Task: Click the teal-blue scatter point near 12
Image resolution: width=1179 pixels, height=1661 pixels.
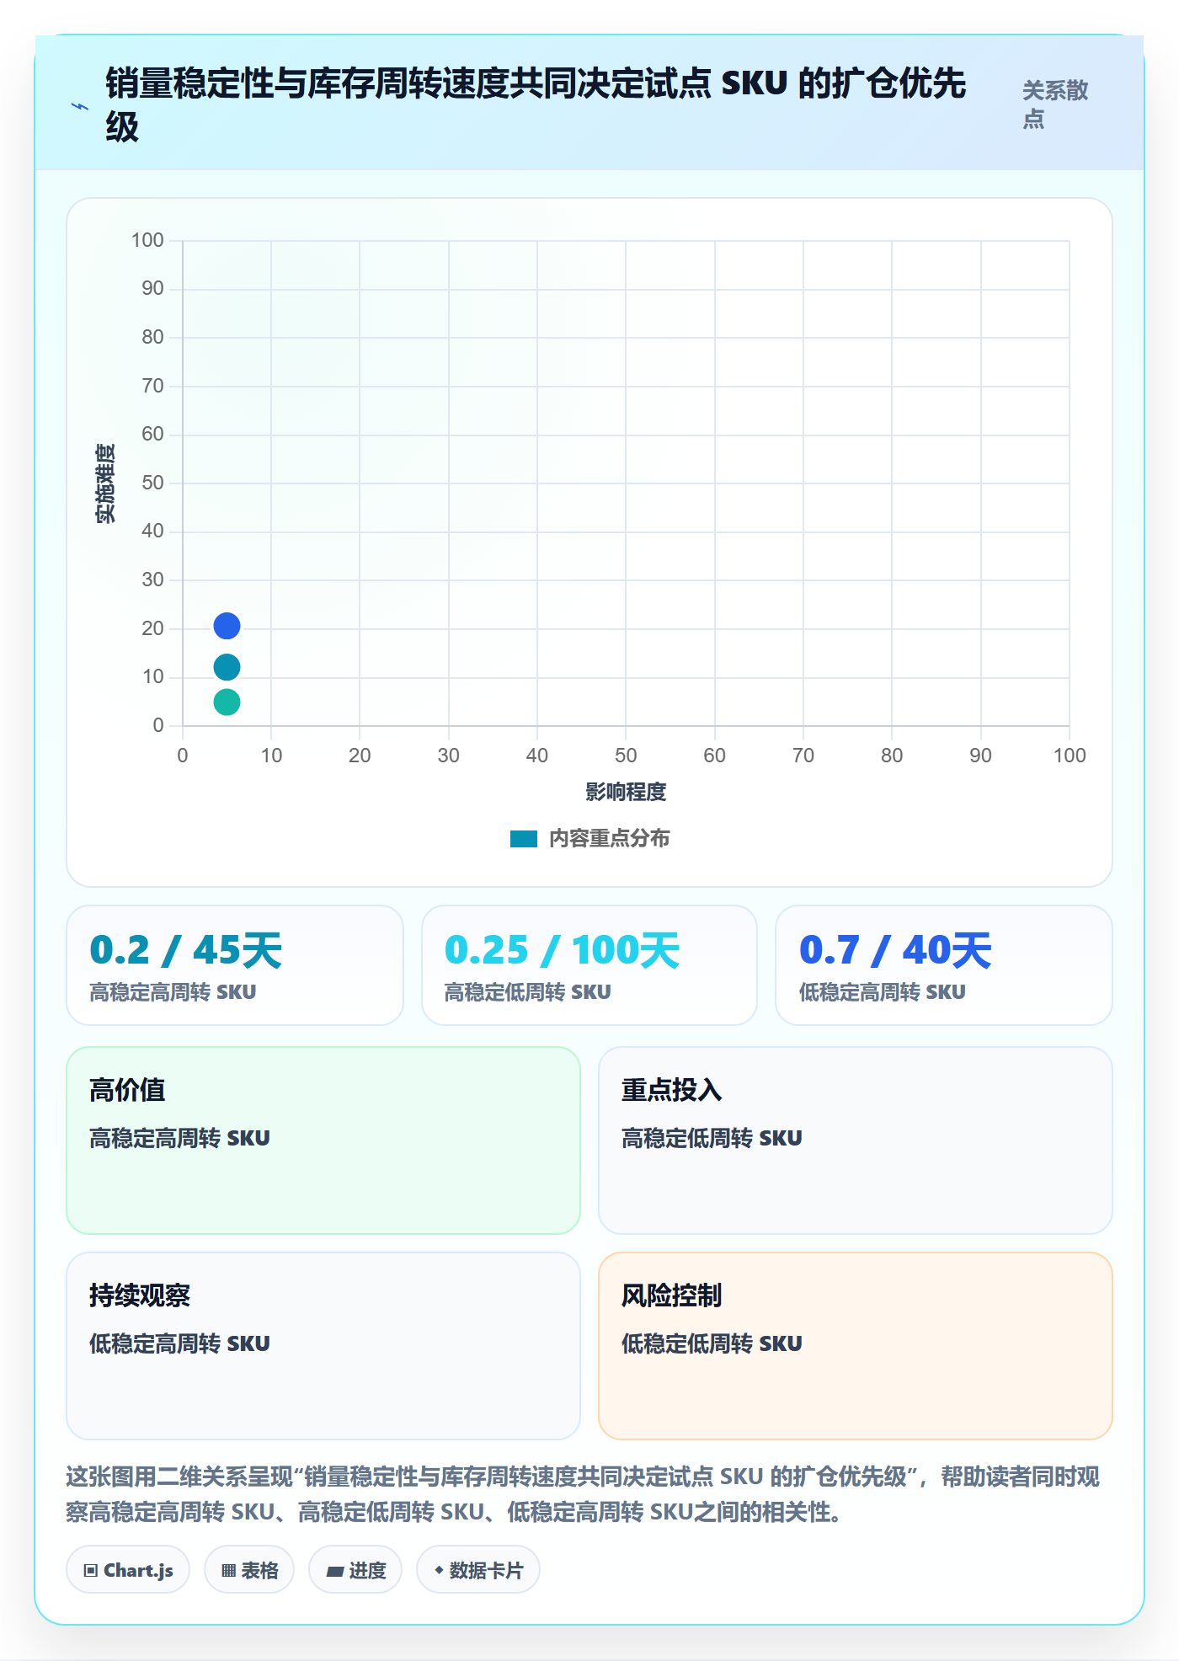Action: [x=227, y=667]
